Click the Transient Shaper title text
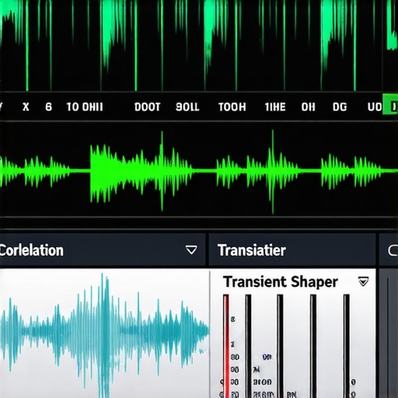This screenshot has height=398, width=398. 281,282
